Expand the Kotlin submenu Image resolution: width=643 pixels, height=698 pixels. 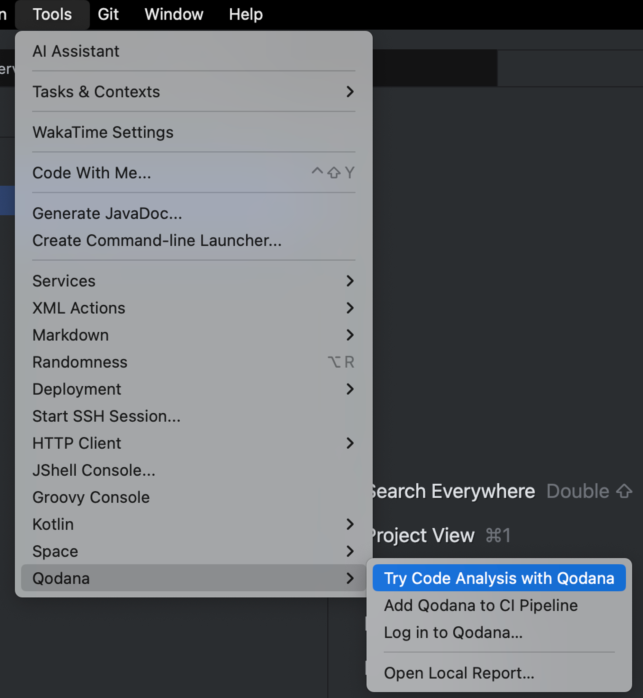tap(53, 524)
